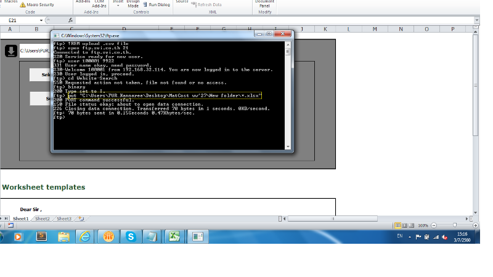Viewport: 493px width, 277px height.
Task: Expand the formula bar
Action: coord(477,20)
